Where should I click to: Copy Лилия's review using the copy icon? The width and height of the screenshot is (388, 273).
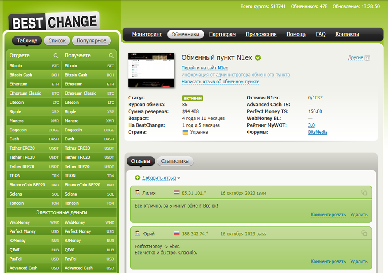(364, 193)
